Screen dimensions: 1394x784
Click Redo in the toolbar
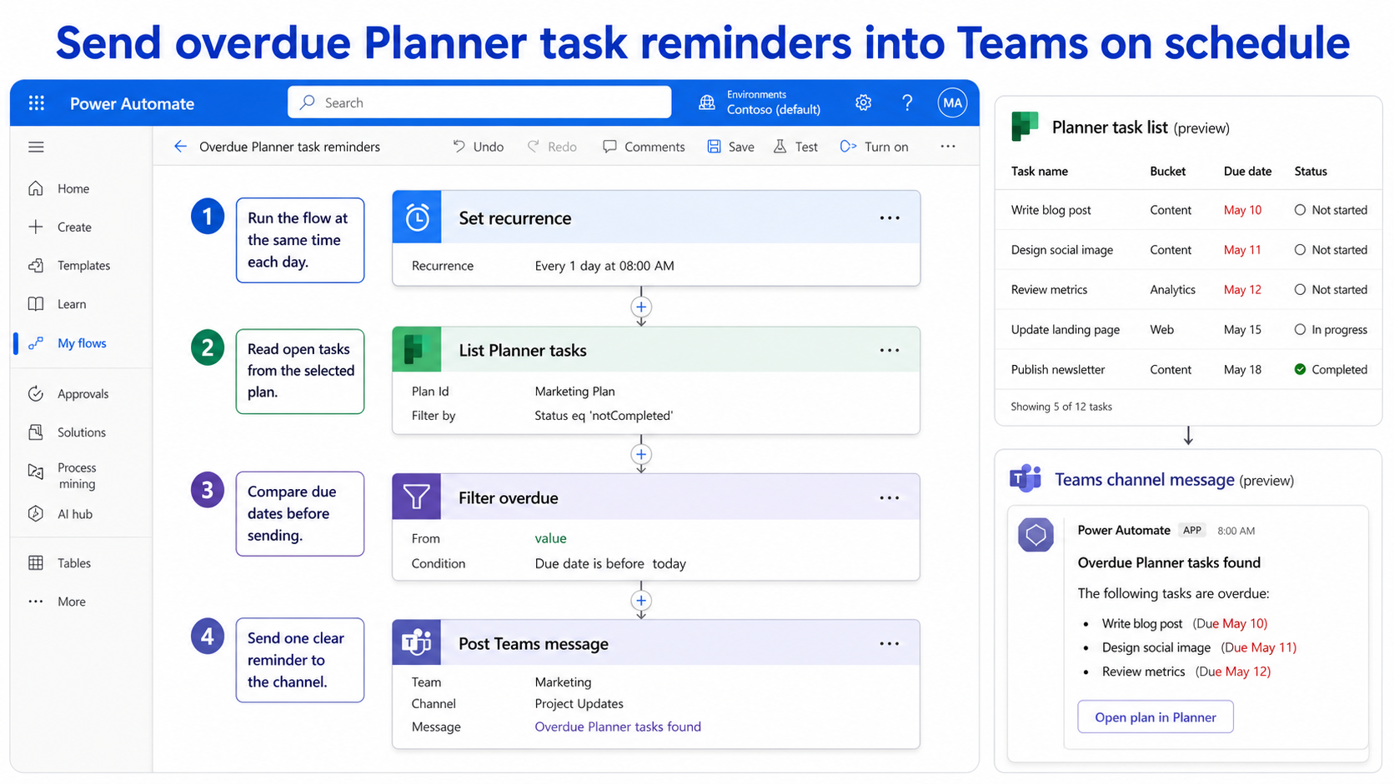(552, 147)
